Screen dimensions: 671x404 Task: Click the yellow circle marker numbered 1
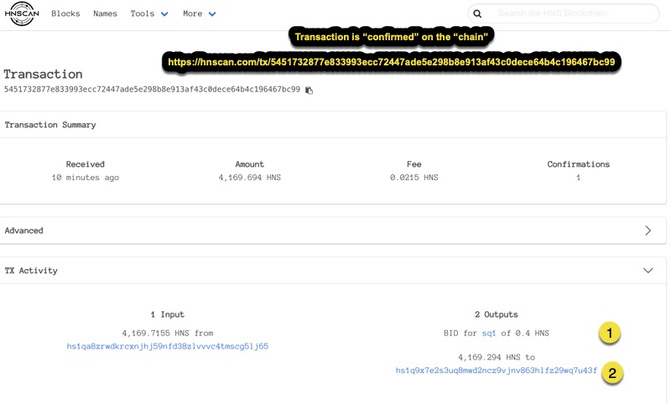pyautogui.click(x=610, y=334)
